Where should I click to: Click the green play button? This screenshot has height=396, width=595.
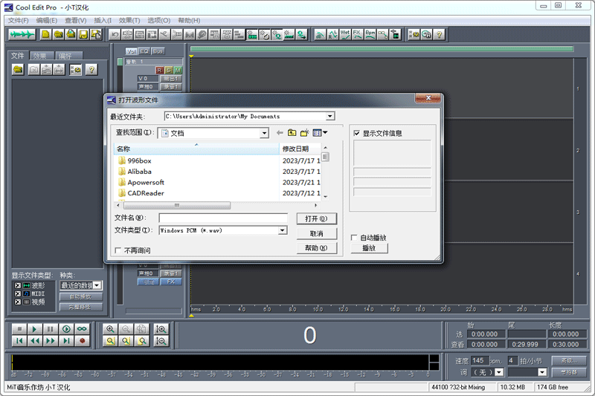tap(35, 329)
